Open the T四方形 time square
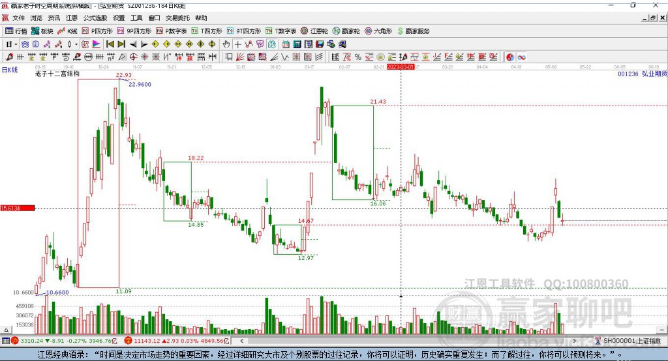The width and height of the screenshot is (668, 361). tap(207, 31)
